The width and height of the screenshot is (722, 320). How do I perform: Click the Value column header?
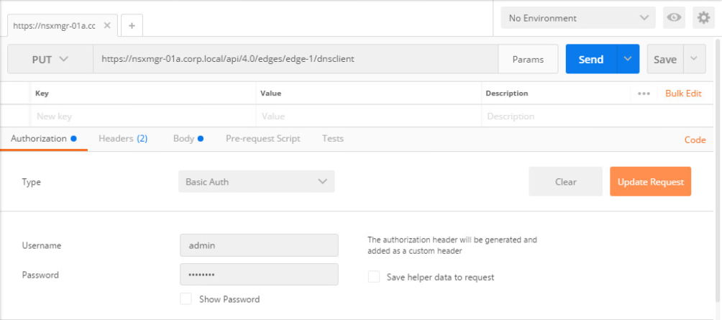pos(270,93)
